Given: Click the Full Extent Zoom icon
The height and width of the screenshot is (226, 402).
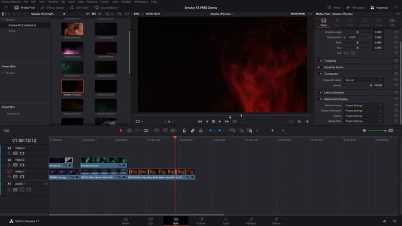Looking at the screenshot, I should tap(232, 131).
